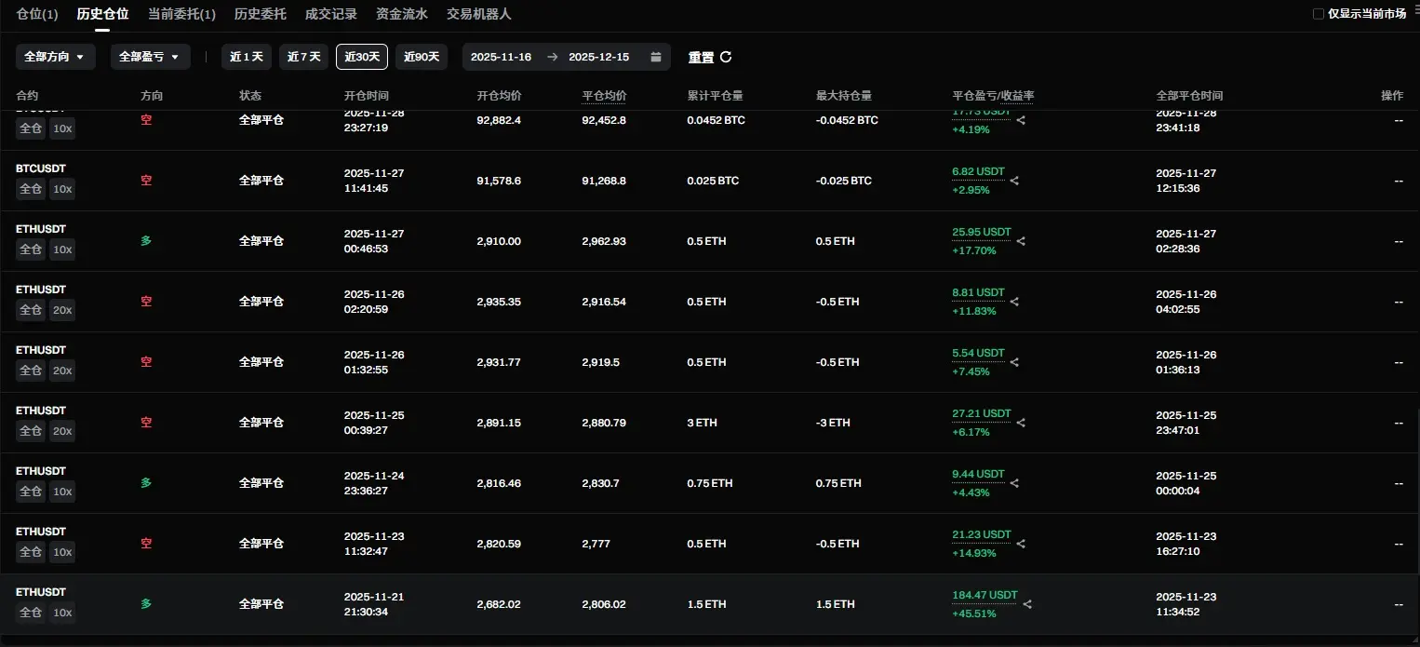Click share icon beside 27.21 USDT profit
This screenshot has width=1420, height=647.
point(1021,423)
